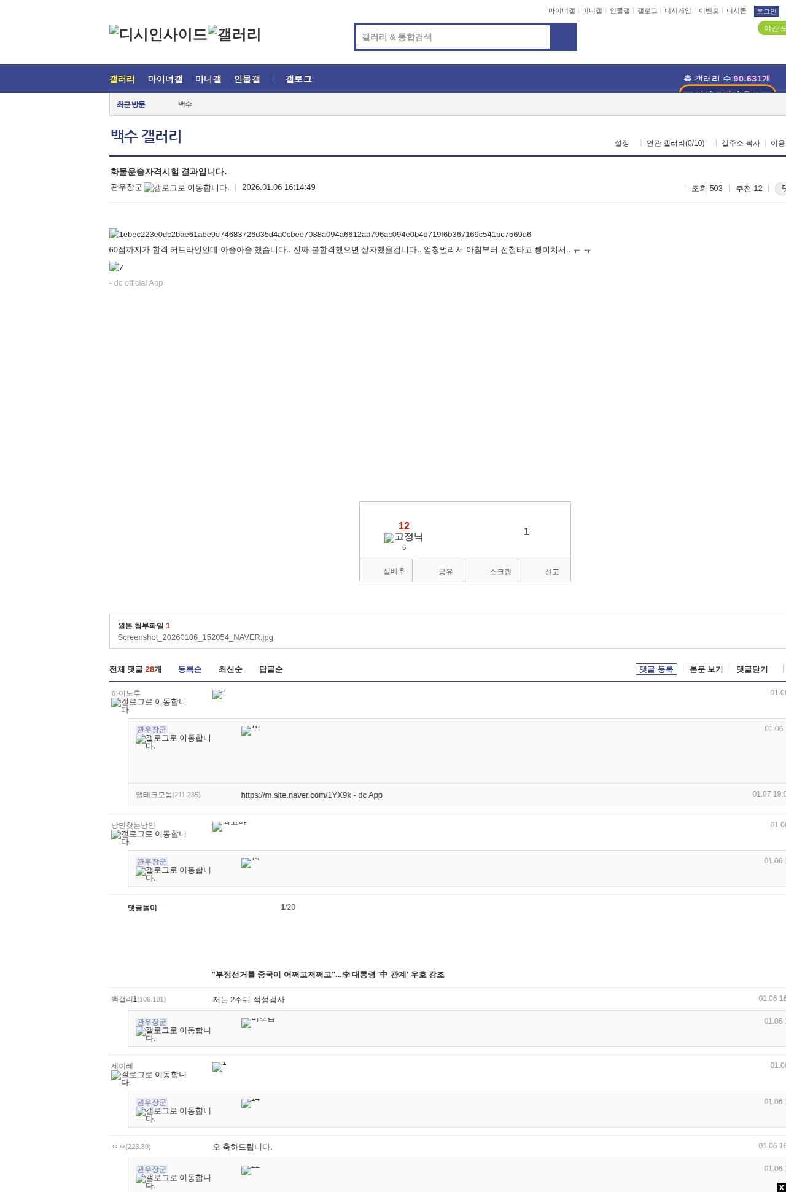Viewport: 786px width, 1192px height.
Task: Click the 갤러리 & 통합검색 search field
Action: tap(453, 37)
